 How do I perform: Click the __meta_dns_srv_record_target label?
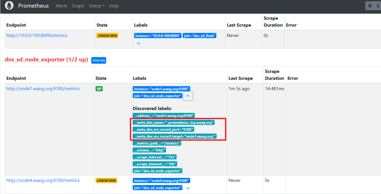[x=174, y=136]
